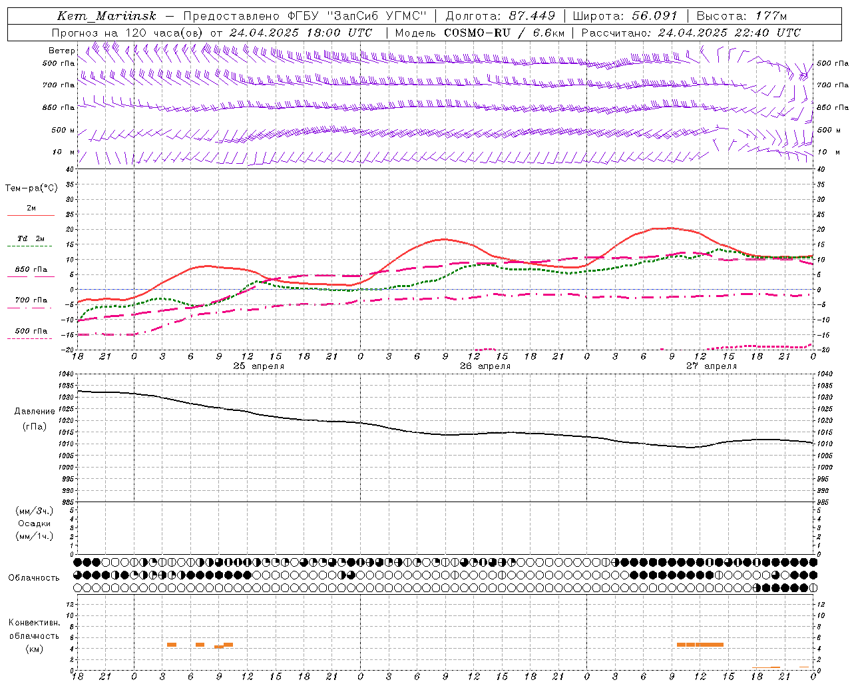
Task: Click the 'Предоставлено ФГБУ ЗапСиб УГМС' provider text
Action: [x=305, y=16]
